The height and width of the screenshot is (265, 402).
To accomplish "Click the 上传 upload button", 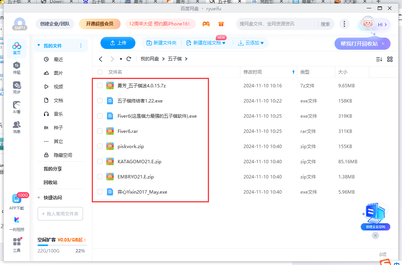I will (118, 43).
